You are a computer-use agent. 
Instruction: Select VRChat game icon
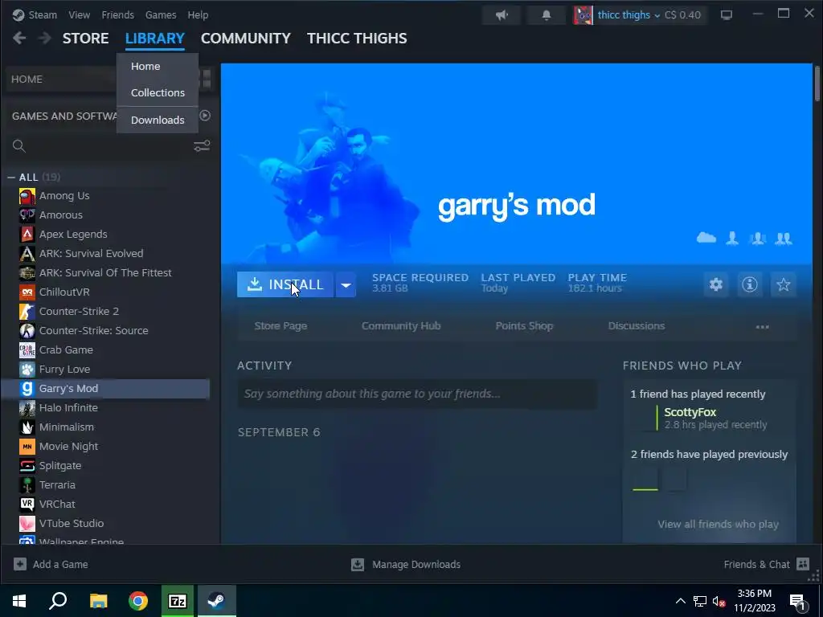[x=27, y=505]
